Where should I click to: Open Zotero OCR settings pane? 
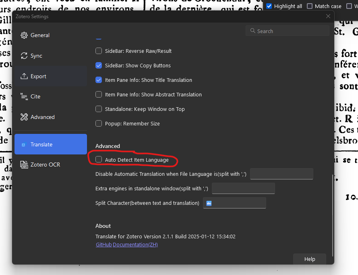pyautogui.click(x=51, y=165)
